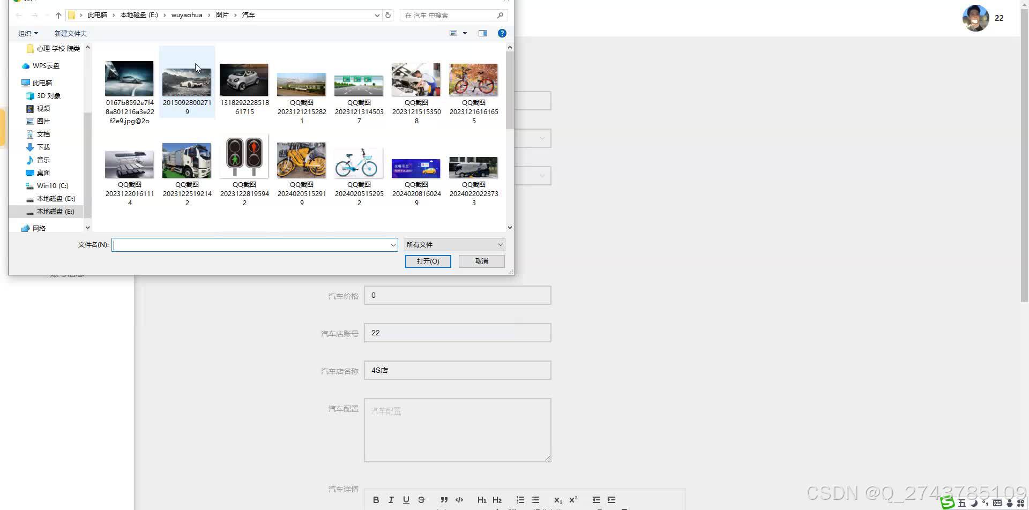Select the file 20150928002719

click(187, 82)
